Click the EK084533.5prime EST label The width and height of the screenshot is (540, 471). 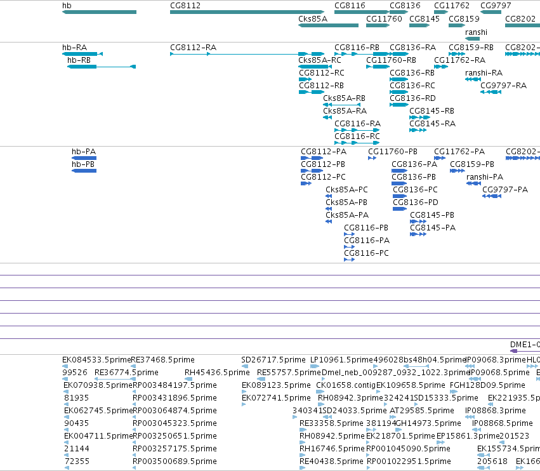tap(96, 360)
